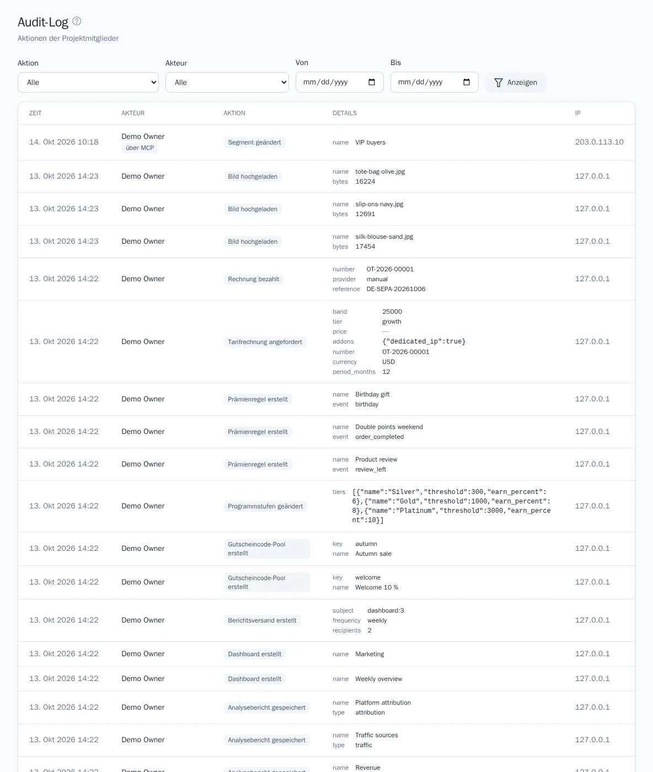Click the 'Tarifrechnung angefordert' action tag
Viewport: 653px width, 772px height.
coord(265,342)
